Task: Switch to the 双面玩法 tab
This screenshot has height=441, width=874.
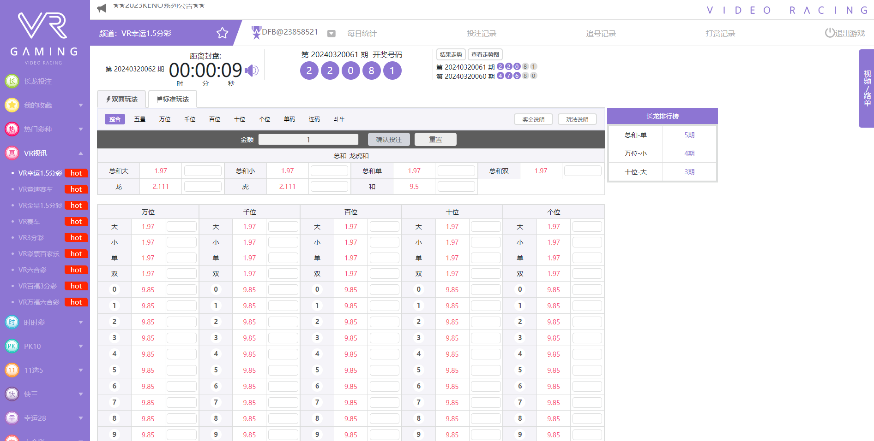Action: (121, 99)
